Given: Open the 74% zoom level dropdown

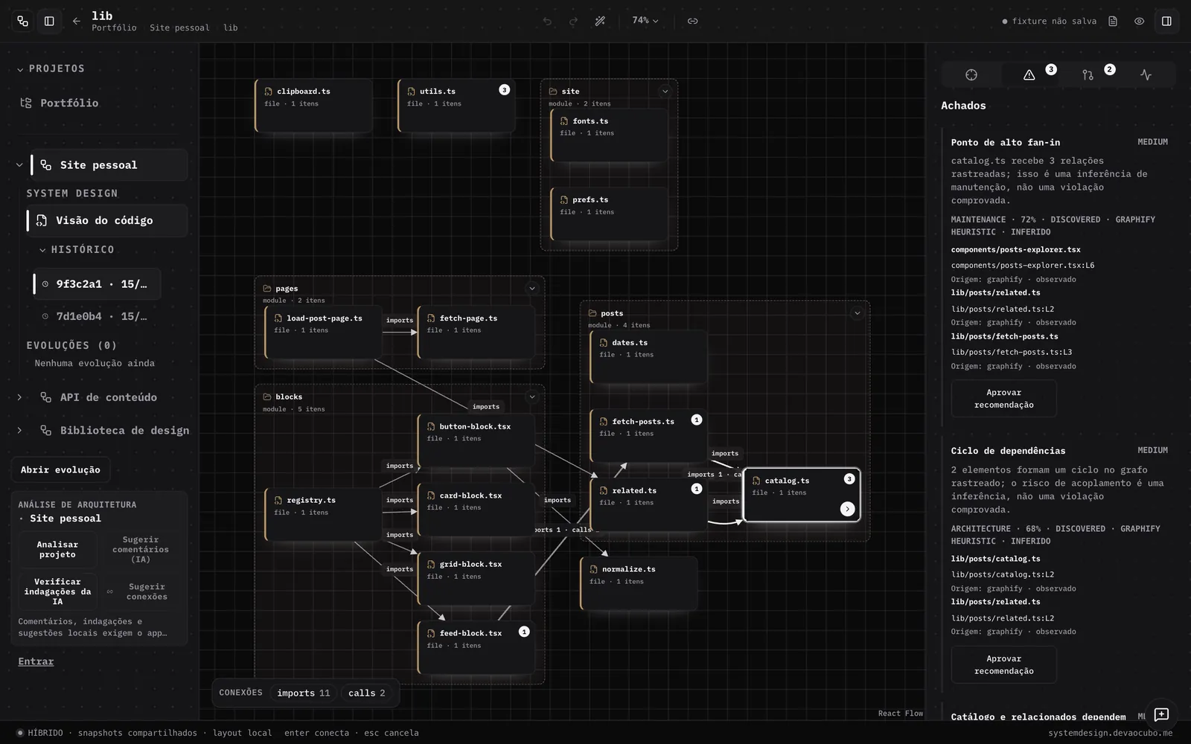Looking at the screenshot, I should pyautogui.click(x=645, y=21).
